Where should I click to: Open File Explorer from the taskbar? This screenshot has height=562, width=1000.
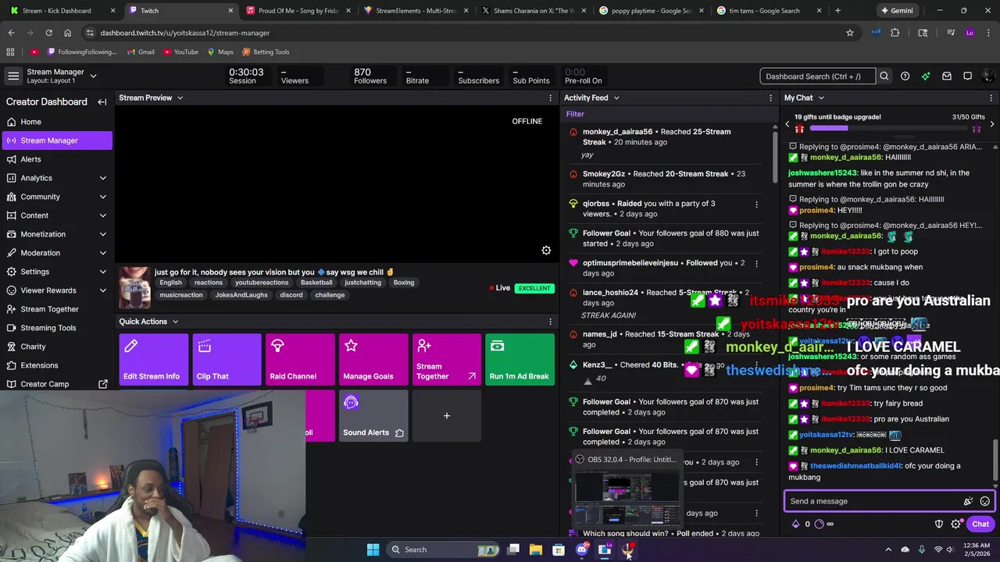pos(536,550)
